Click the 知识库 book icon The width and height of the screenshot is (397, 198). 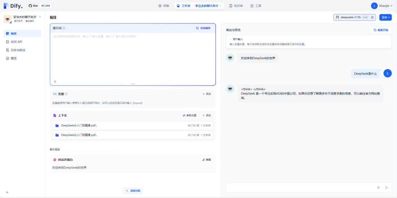pyautogui.click(x=230, y=6)
